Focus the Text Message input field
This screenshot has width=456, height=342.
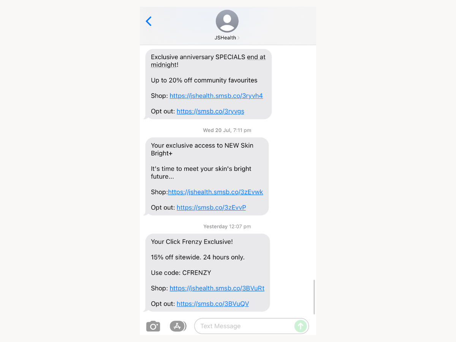(x=252, y=326)
